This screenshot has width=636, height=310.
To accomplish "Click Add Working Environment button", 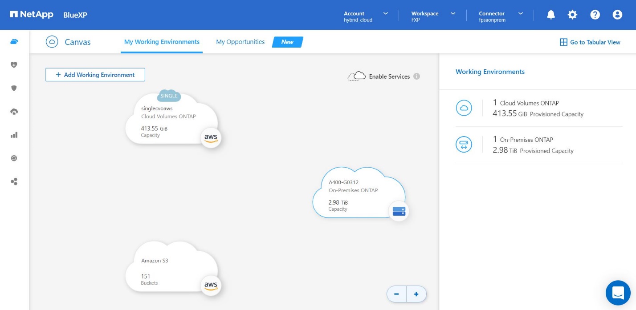I will point(95,75).
